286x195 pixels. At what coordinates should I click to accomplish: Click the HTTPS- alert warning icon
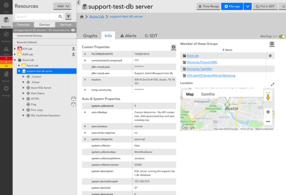tap(73, 99)
